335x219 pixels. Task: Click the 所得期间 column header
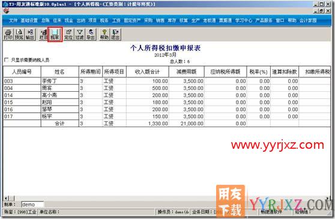pos(91,72)
